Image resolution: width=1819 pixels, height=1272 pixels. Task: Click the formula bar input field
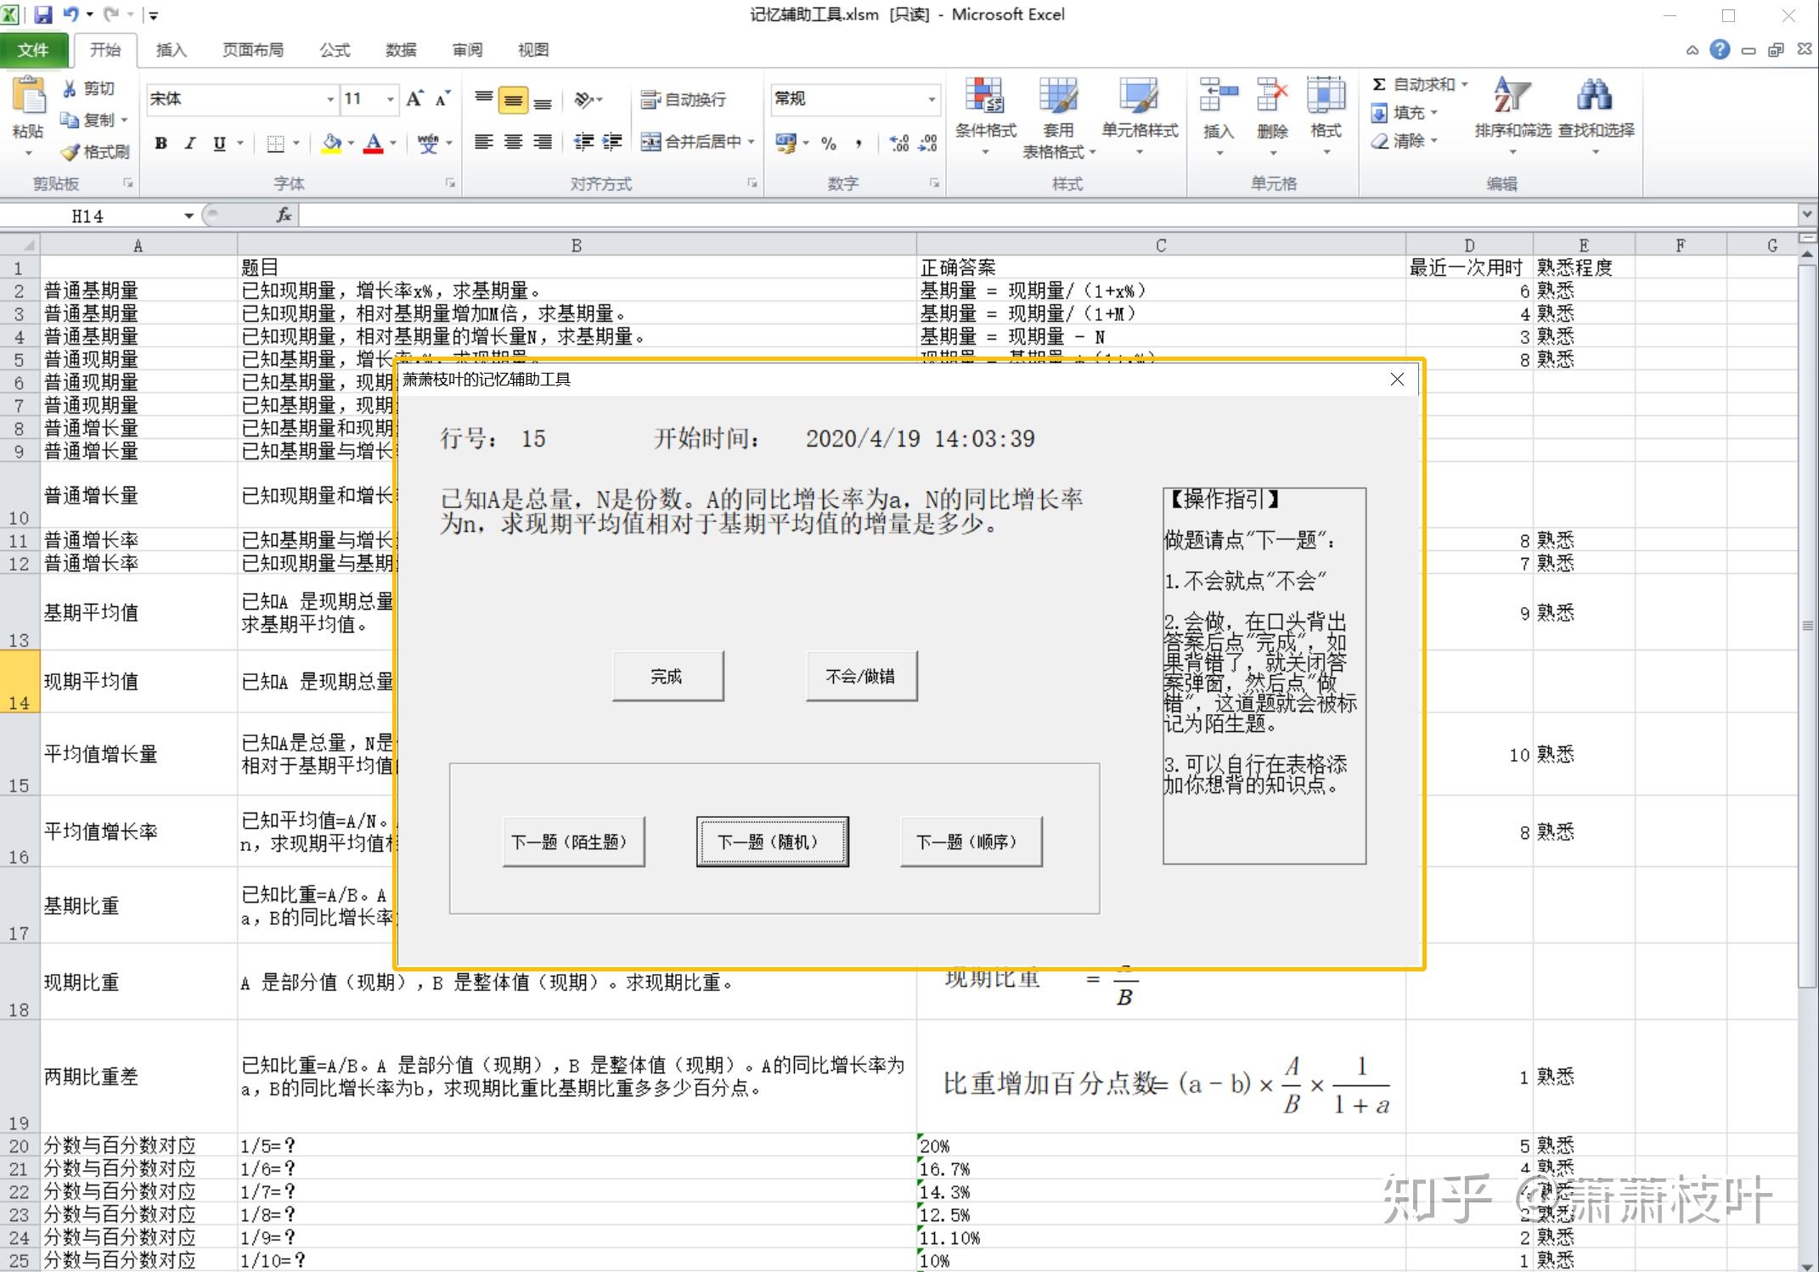(x=1019, y=216)
